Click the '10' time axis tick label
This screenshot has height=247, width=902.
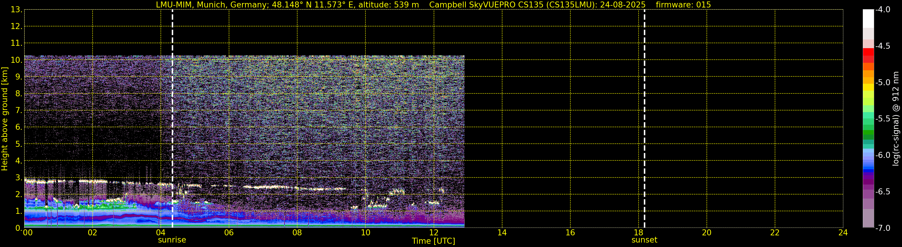pos(366,233)
